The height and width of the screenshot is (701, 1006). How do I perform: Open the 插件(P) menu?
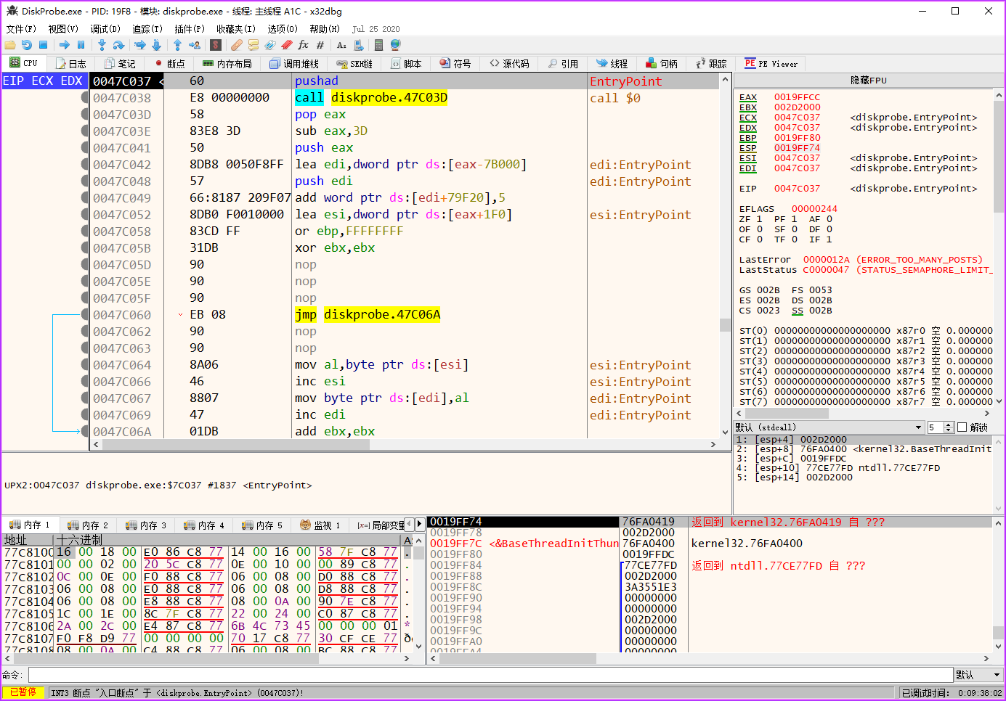pos(190,29)
